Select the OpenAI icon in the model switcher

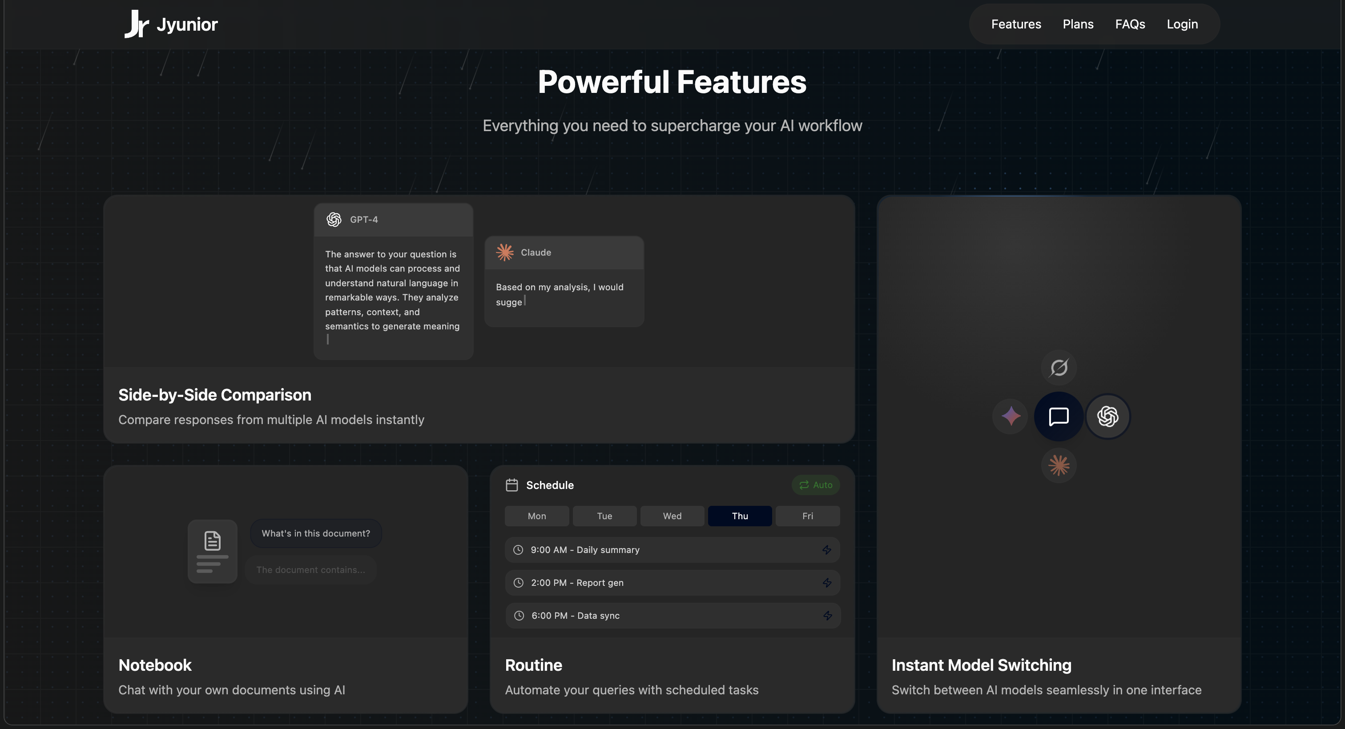pos(1108,416)
